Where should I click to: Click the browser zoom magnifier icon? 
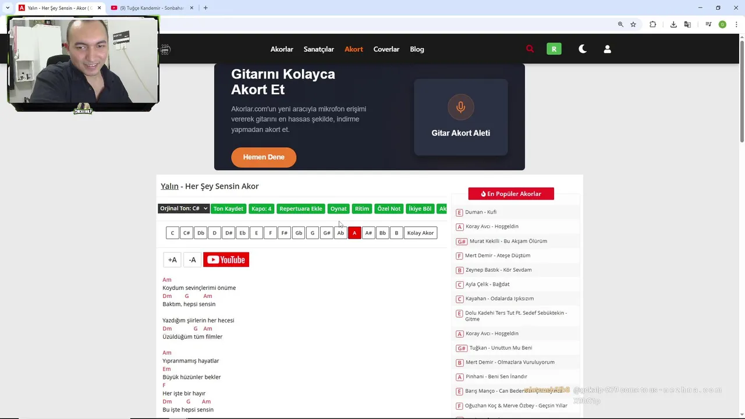[620, 24]
